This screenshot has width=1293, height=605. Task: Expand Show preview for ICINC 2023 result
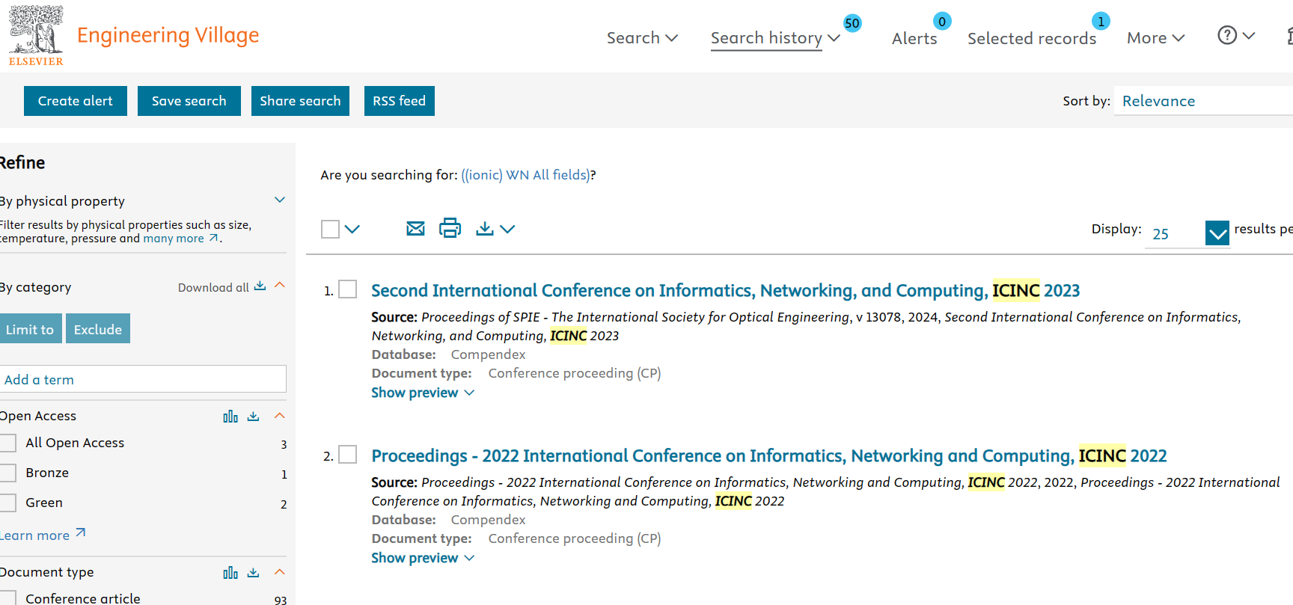click(423, 393)
